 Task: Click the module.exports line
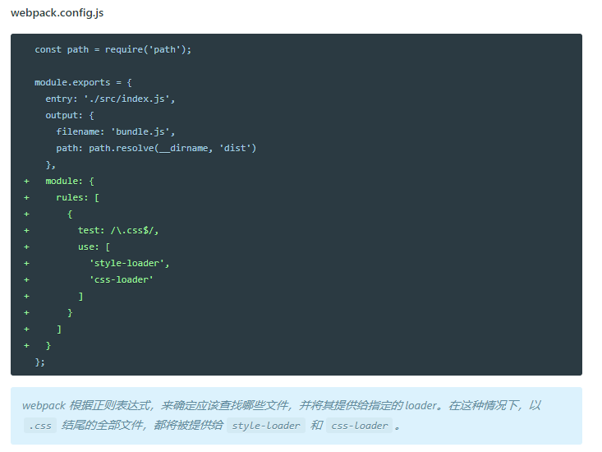tap(83, 82)
